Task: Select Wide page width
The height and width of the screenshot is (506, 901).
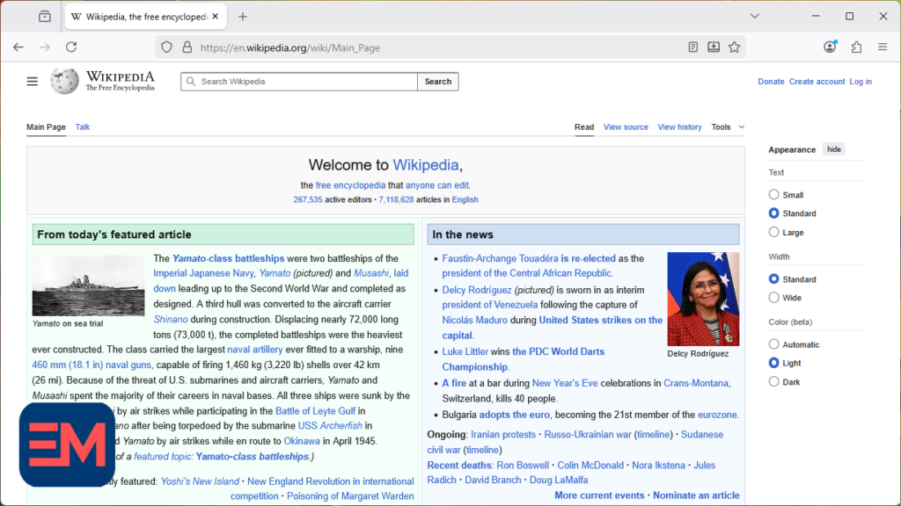Action: pyautogui.click(x=774, y=298)
